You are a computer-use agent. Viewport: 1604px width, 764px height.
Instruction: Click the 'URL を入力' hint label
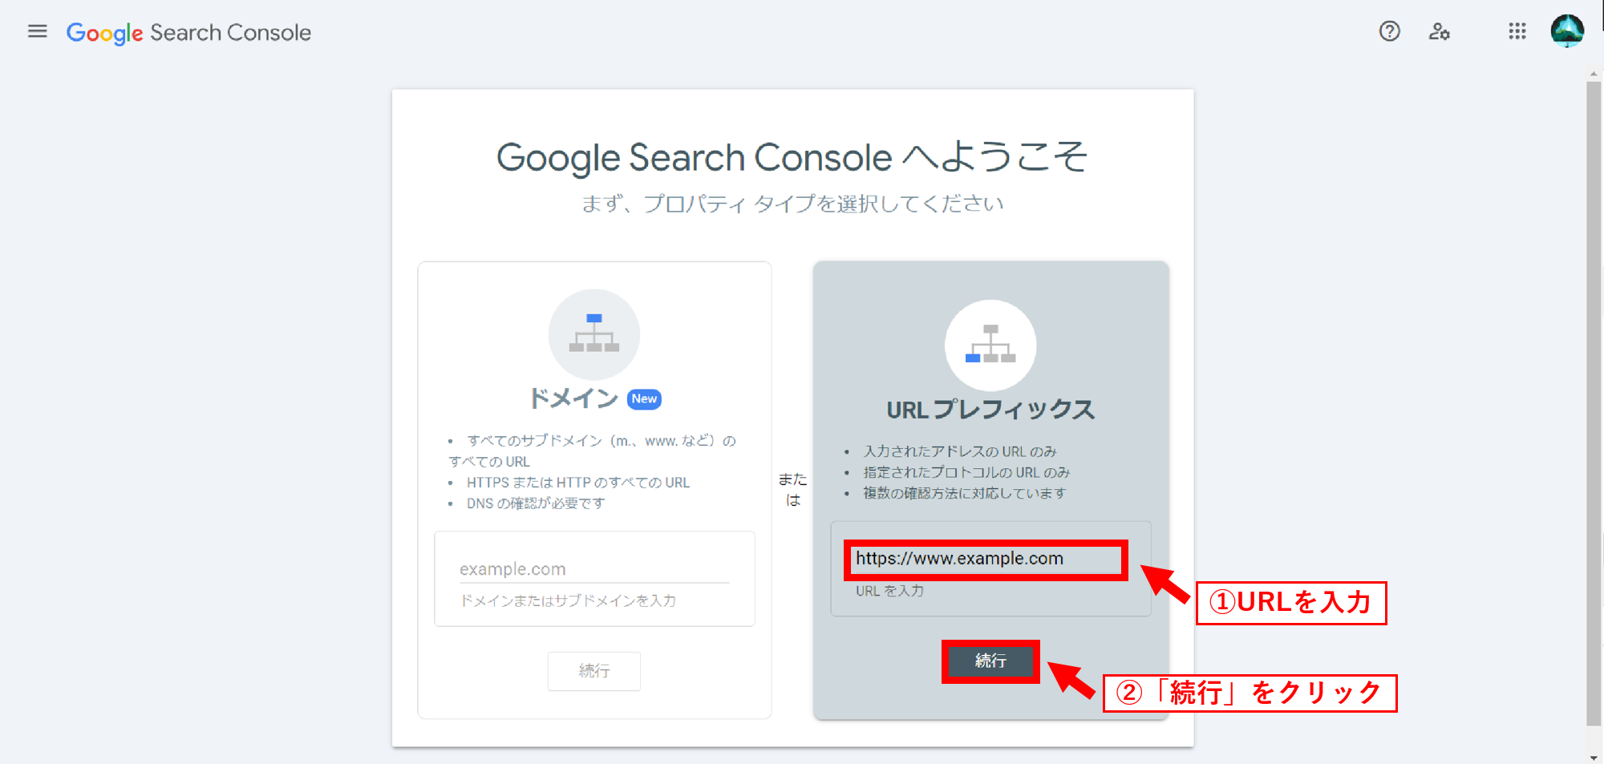click(x=889, y=591)
